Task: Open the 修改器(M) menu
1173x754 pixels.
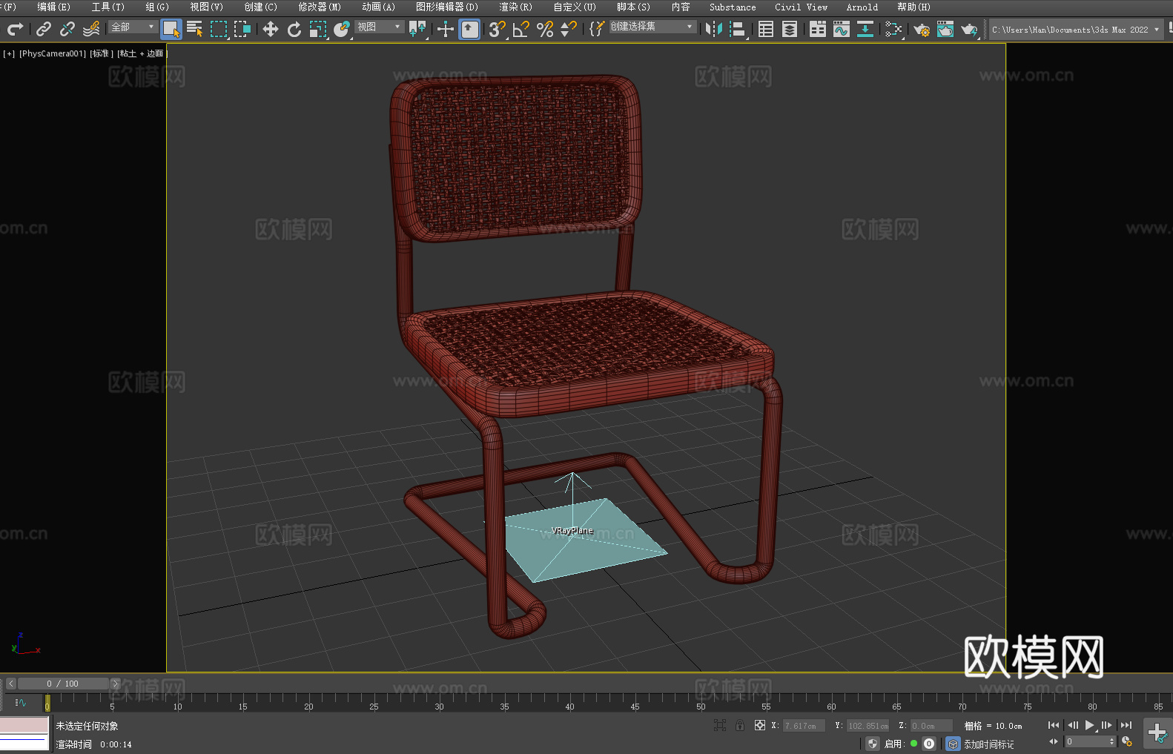Action: pyautogui.click(x=320, y=7)
